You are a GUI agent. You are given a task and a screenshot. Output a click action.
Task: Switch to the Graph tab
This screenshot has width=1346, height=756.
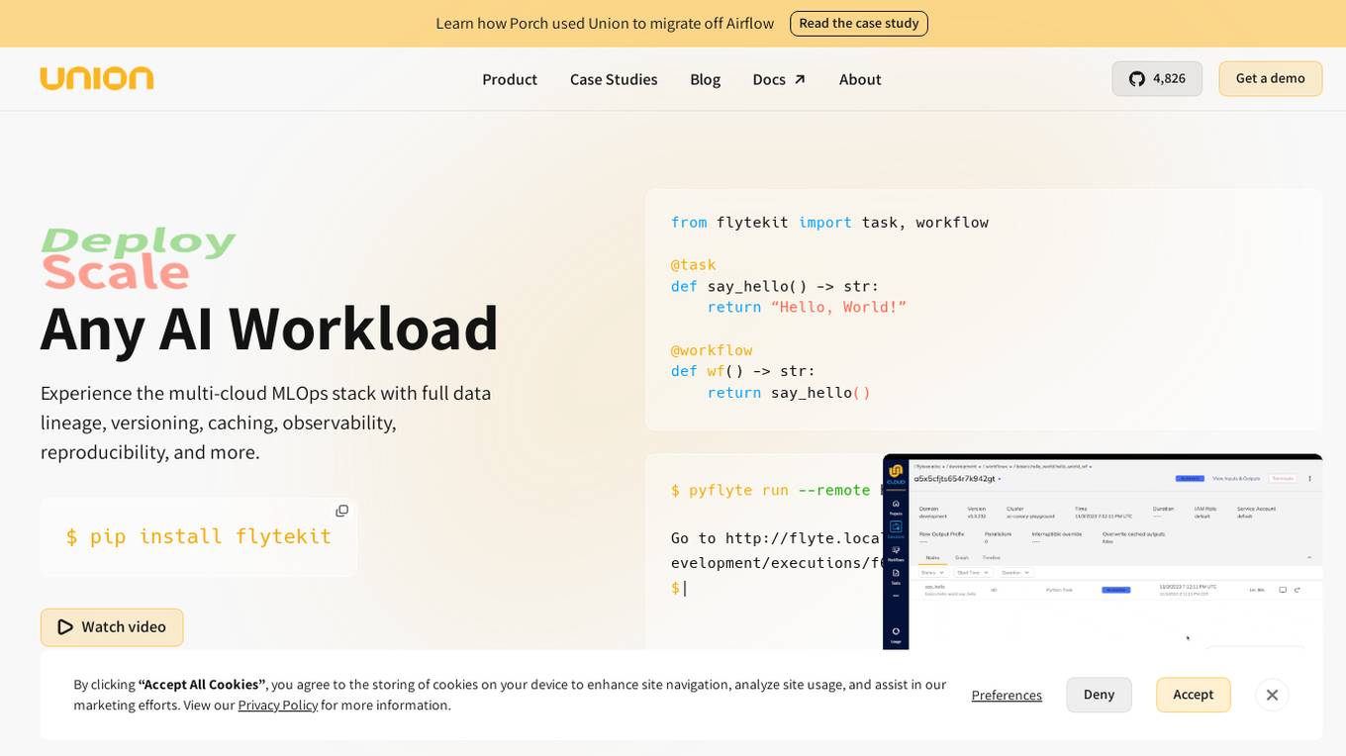click(962, 557)
